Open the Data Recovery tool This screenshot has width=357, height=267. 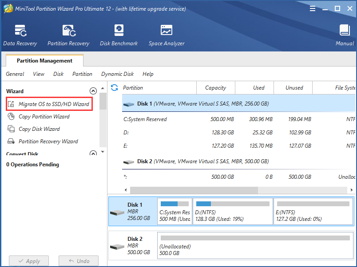tap(20, 35)
